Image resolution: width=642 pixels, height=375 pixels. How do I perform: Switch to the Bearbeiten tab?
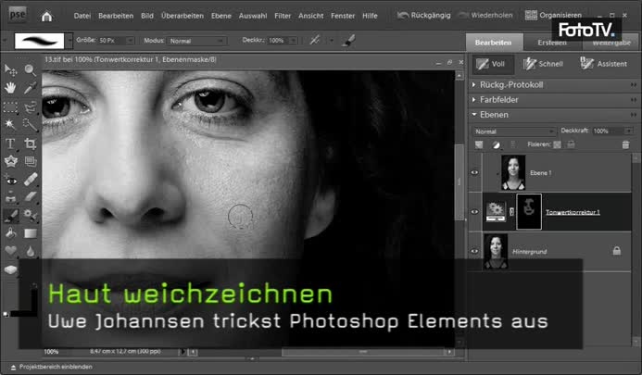494,43
